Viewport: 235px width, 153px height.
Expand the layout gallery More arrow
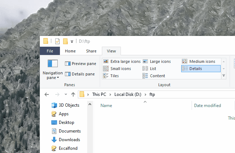[224, 75]
